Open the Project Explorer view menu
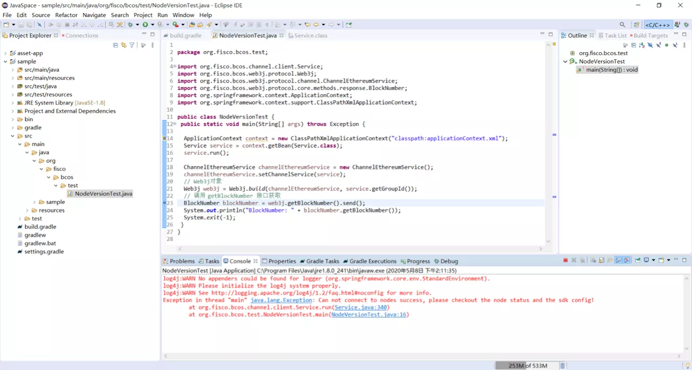The image size is (692, 370). [x=152, y=45]
